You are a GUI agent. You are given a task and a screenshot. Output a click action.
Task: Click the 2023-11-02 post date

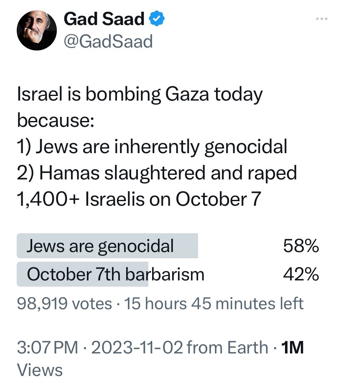point(137,347)
